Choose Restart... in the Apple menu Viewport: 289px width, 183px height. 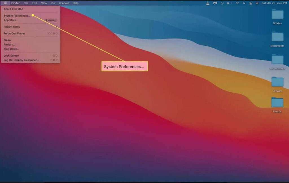coord(30,44)
